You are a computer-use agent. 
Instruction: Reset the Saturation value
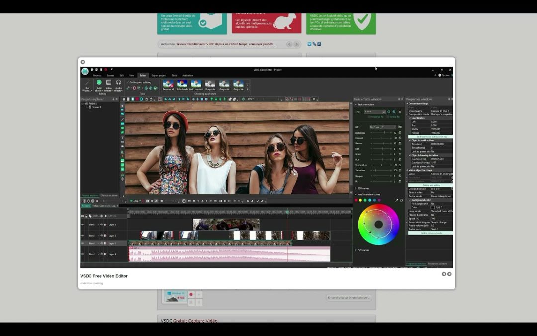(400, 170)
